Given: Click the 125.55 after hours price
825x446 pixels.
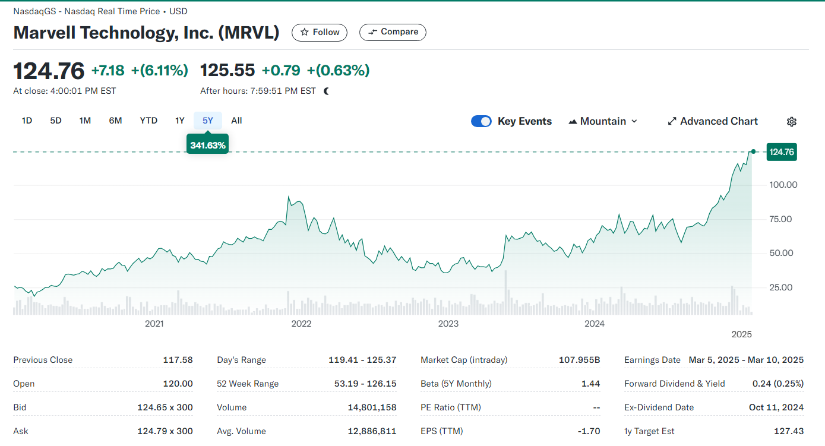Looking at the screenshot, I should tap(227, 70).
